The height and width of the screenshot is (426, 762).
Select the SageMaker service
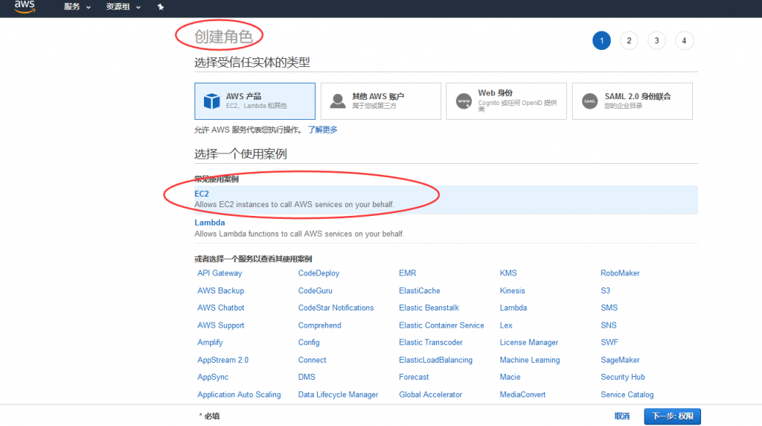[x=620, y=360]
